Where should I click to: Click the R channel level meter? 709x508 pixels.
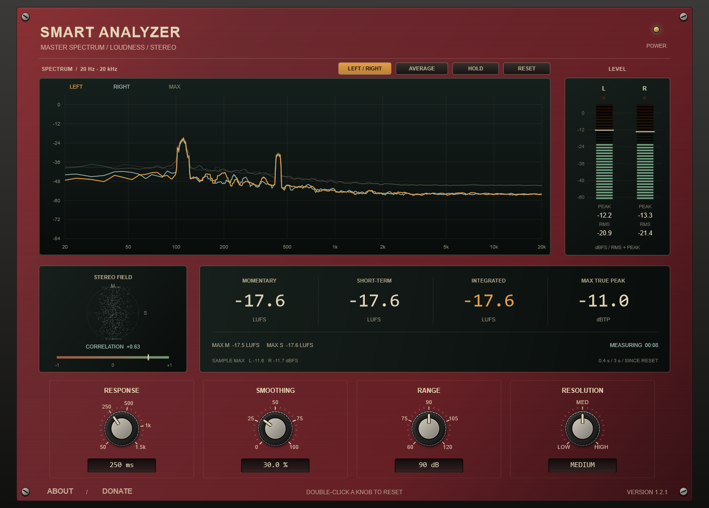[x=645, y=152]
